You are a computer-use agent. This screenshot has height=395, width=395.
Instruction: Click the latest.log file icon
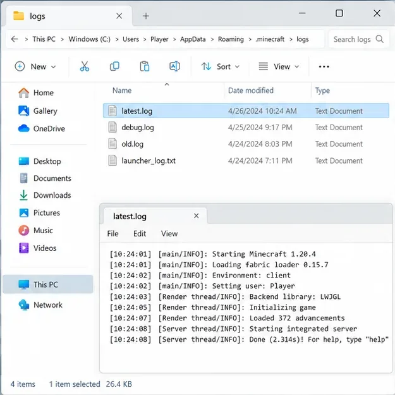(x=112, y=111)
